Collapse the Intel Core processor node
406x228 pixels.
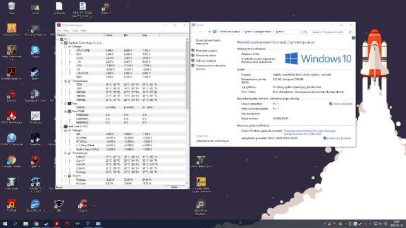click(x=62, y=127)
